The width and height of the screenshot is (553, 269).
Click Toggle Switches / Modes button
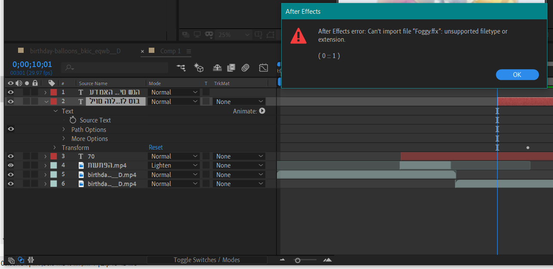[x=207, y=260]
